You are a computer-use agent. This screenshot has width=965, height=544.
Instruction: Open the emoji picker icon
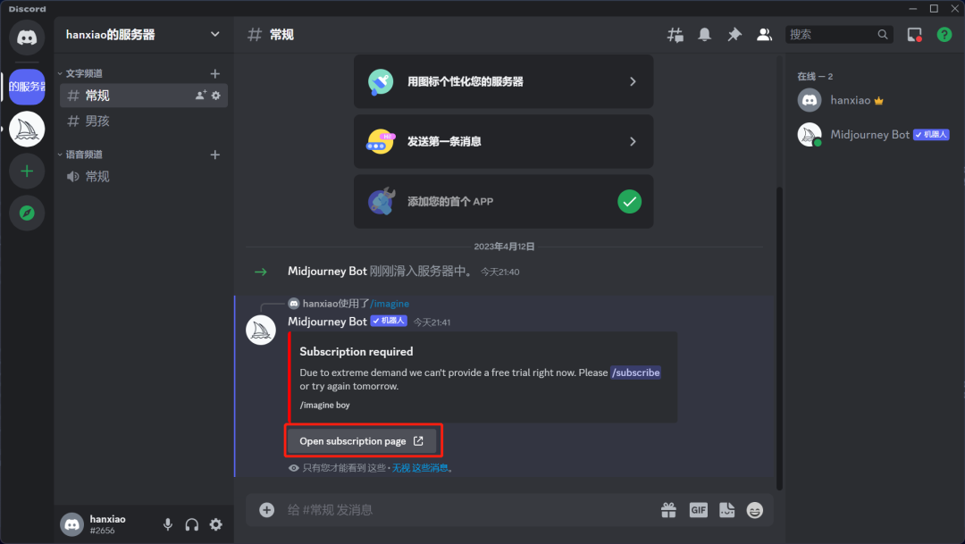point(754,510)
